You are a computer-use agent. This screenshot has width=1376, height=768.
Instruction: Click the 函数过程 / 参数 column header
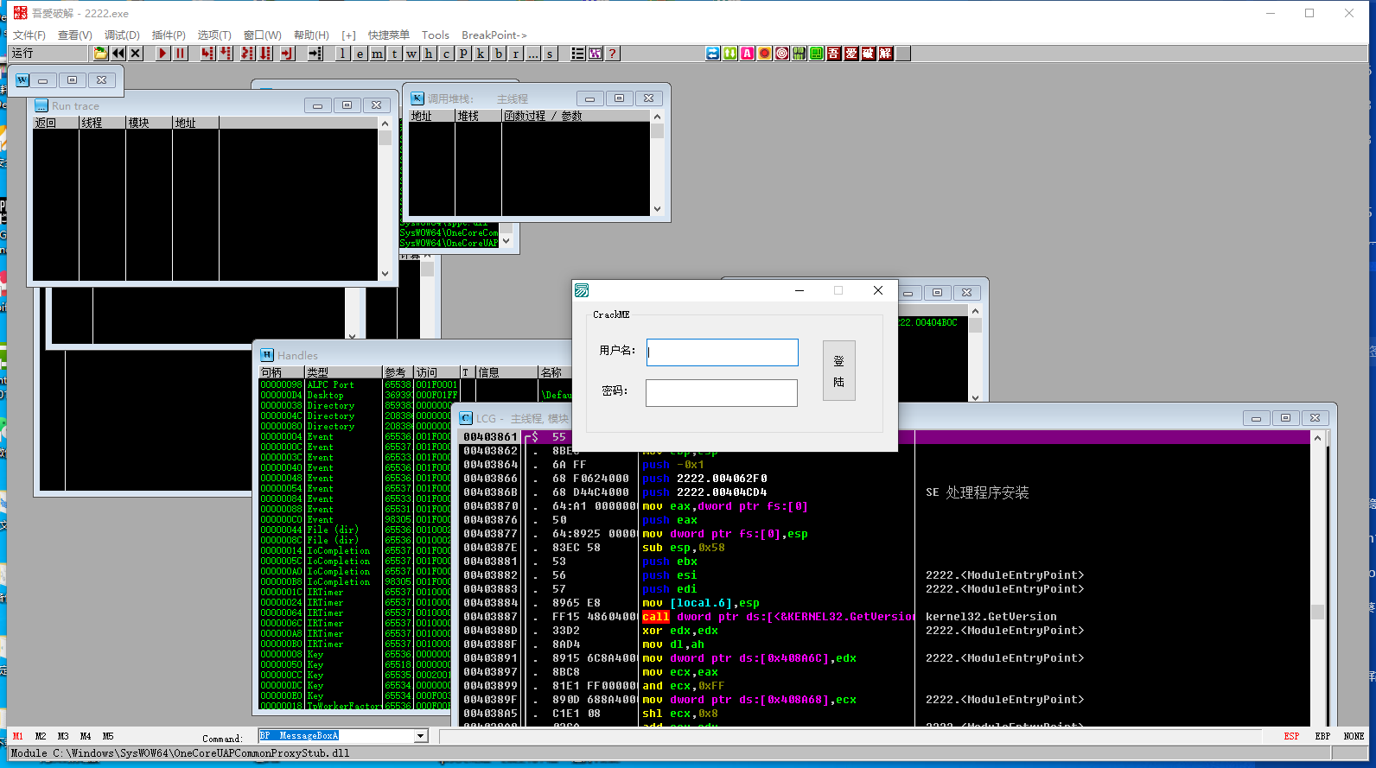576,116
